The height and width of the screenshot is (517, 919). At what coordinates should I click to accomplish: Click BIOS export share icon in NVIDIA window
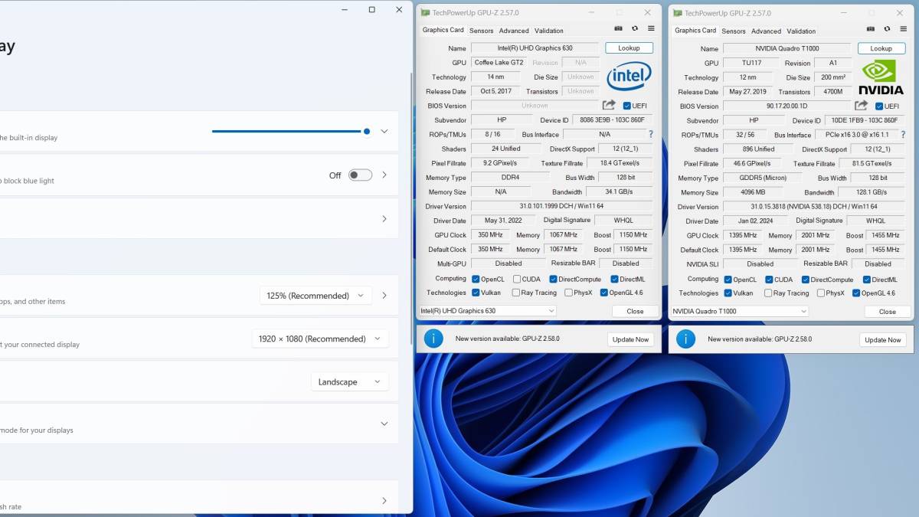[x=862, y=106]
